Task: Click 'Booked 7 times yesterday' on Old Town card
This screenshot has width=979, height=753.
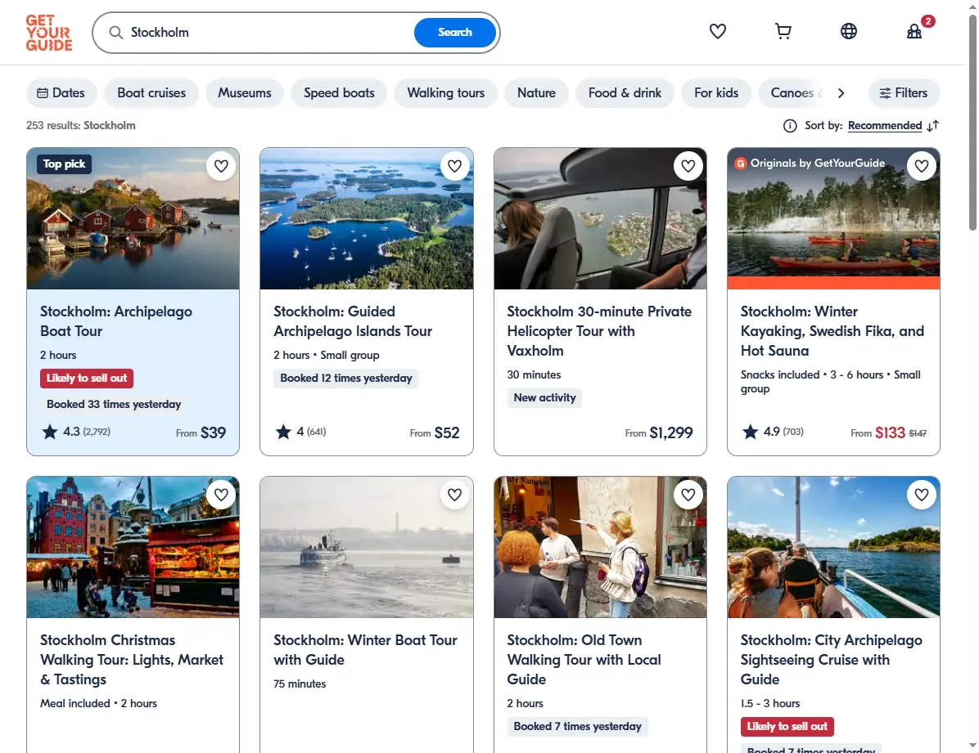Action: click(x=578, y=726)
